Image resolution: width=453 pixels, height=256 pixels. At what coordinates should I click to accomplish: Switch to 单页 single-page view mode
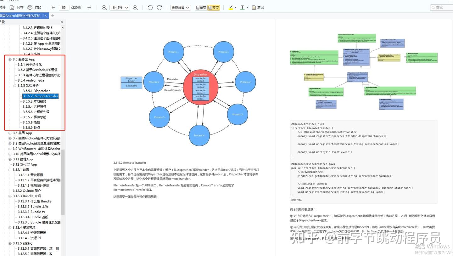tap(201, 7)
